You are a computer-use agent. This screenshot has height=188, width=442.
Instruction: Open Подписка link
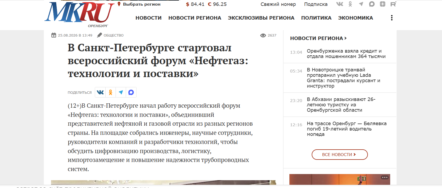316,4
